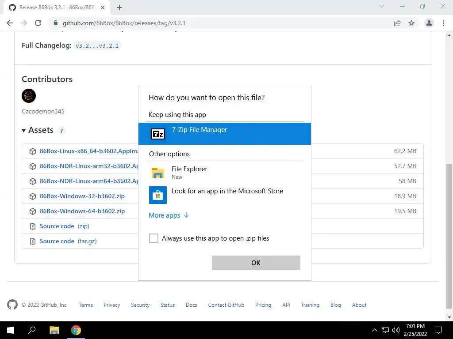The width and height of the screenshot is (453, 339).
Task: Download 86Box-NDR-Linux-arm64-b3602 asset
Action: [89, 181]
